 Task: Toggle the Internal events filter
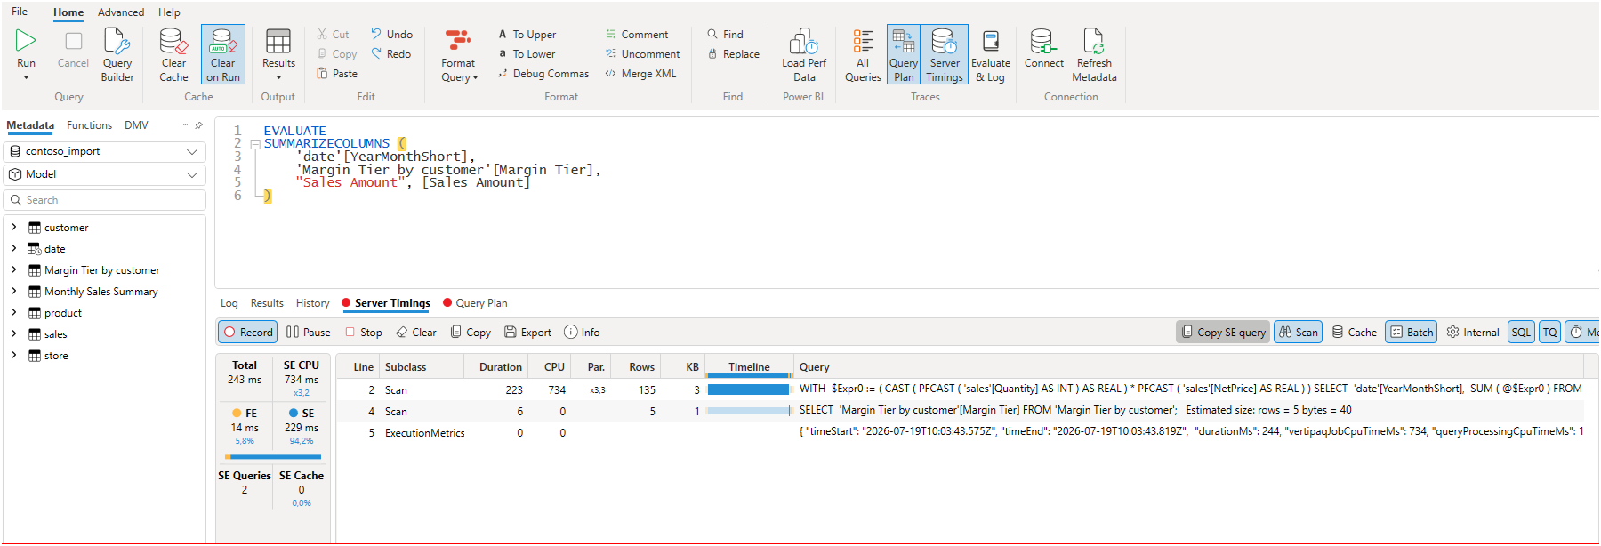coord(1473,333)
